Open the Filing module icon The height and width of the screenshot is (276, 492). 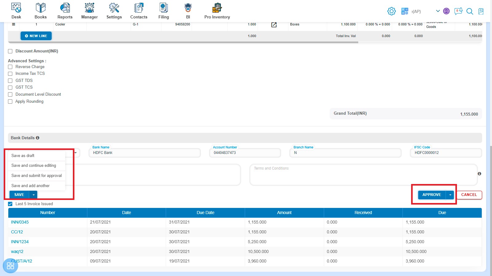(x=164, y=8)
